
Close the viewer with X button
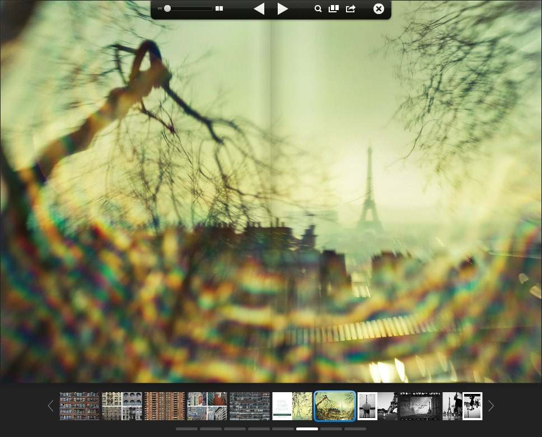pyautogui.click(x=379, y=9)
